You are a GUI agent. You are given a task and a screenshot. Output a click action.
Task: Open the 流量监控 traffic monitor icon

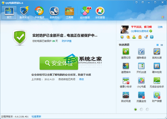(141, 95)
